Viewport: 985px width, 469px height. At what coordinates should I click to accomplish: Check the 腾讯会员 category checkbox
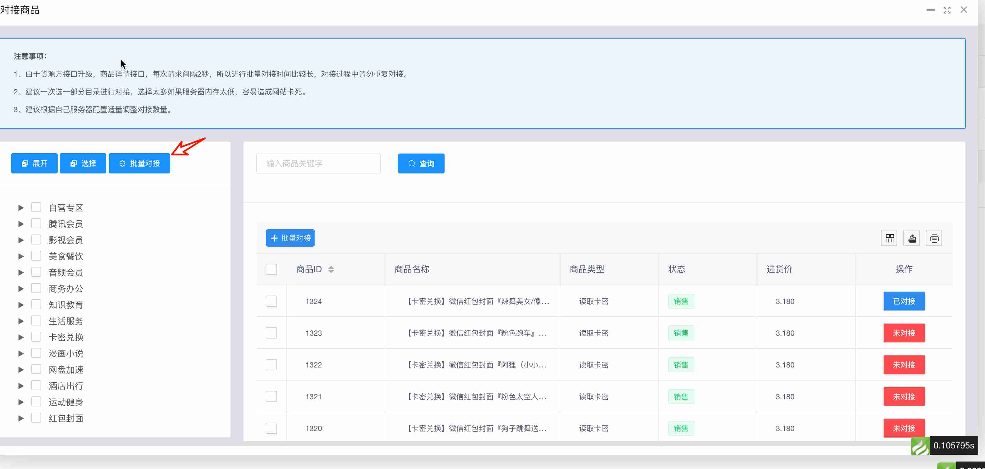click(36, 223)
